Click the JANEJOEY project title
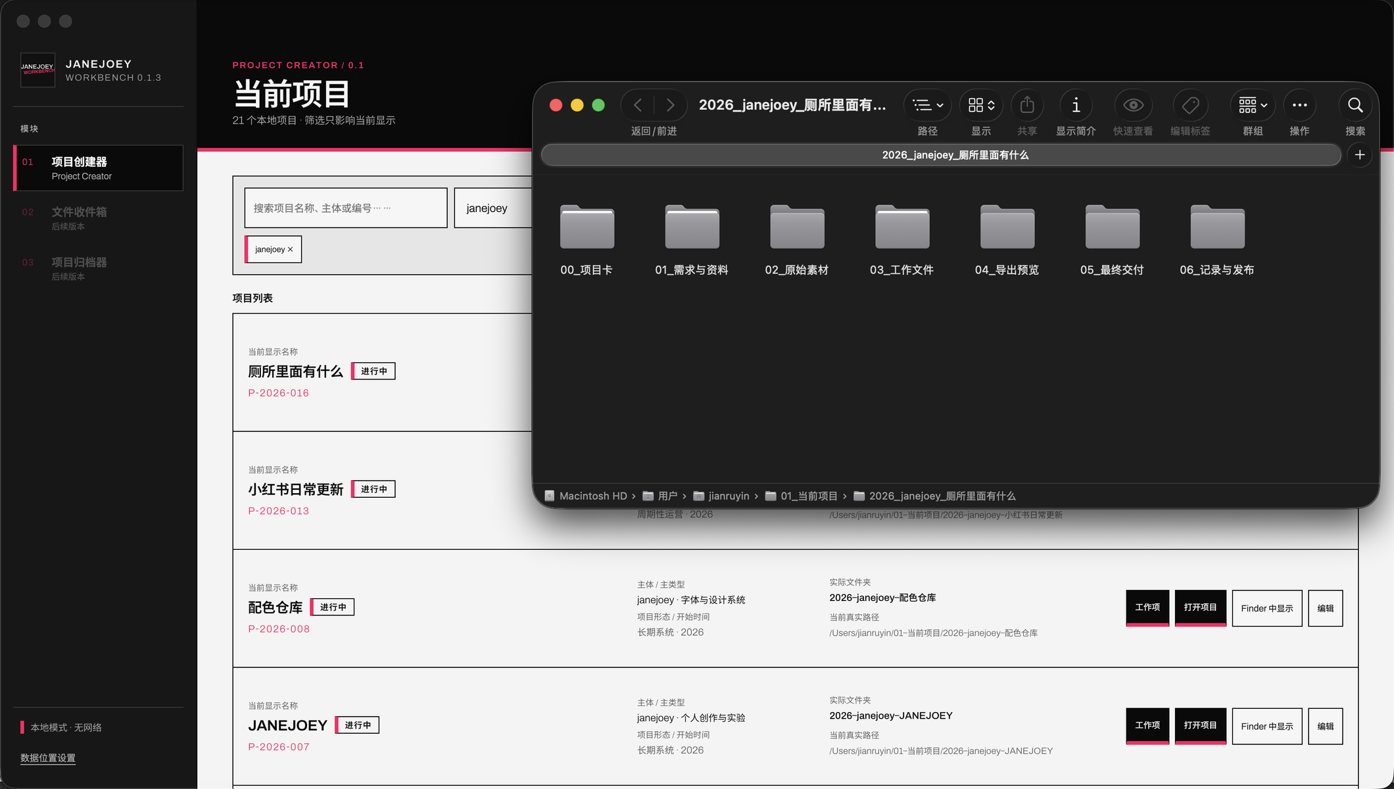 287,725
